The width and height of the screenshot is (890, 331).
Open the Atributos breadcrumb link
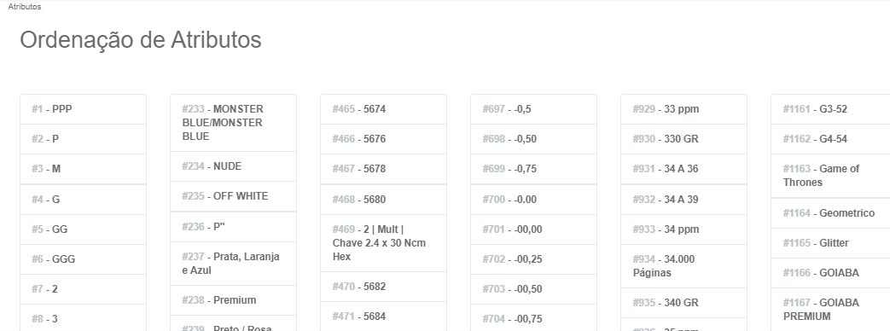25,7
